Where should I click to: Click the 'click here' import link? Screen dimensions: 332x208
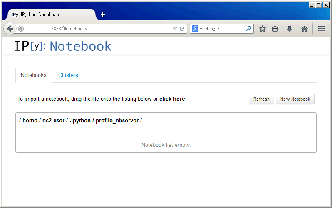pyautogui.click(x=172, y=99)
